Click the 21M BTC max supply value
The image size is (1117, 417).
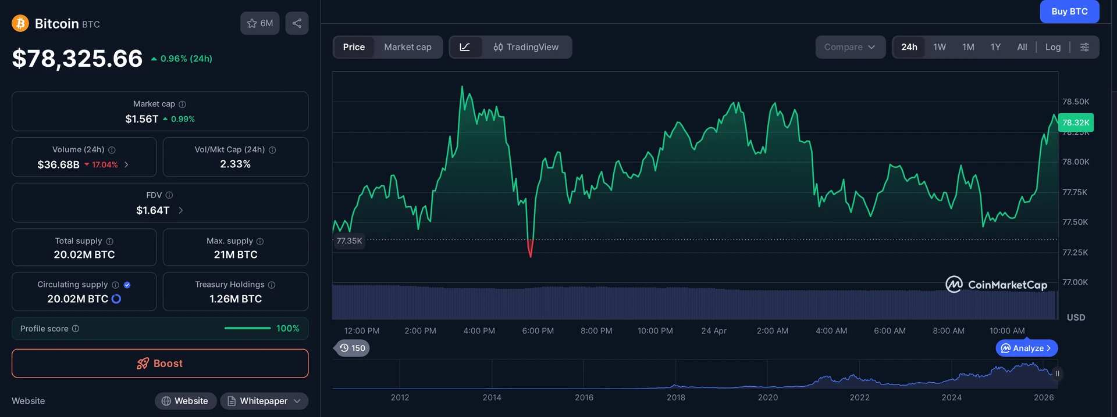click(236, 254)
